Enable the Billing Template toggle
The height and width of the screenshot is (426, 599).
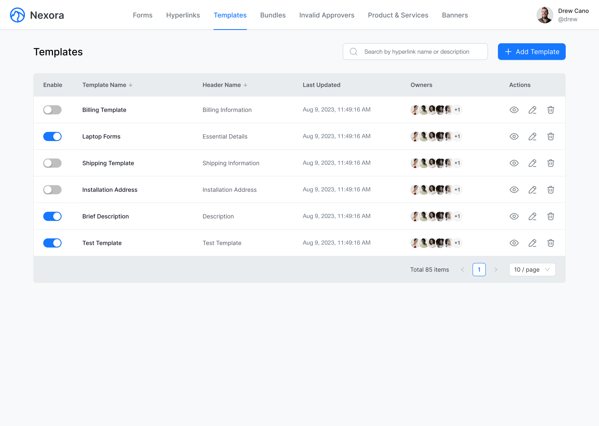[52, 110]
